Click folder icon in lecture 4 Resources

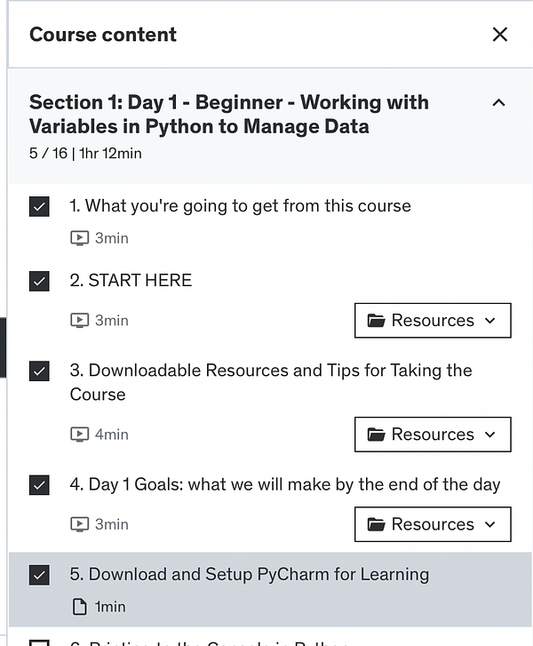376,524
